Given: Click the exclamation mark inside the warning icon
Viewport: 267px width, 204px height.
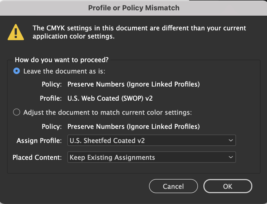Looking at the screenshot, I should (x=15, y=33).
